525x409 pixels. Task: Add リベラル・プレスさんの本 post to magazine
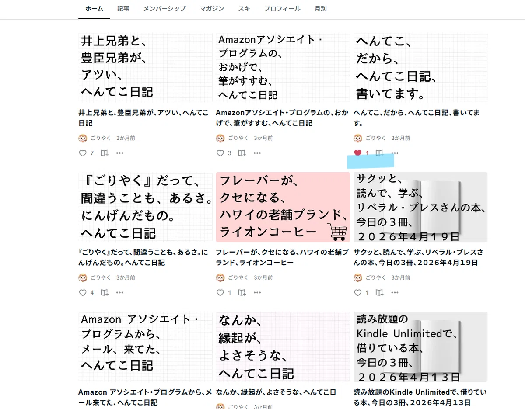pos(379,293)
